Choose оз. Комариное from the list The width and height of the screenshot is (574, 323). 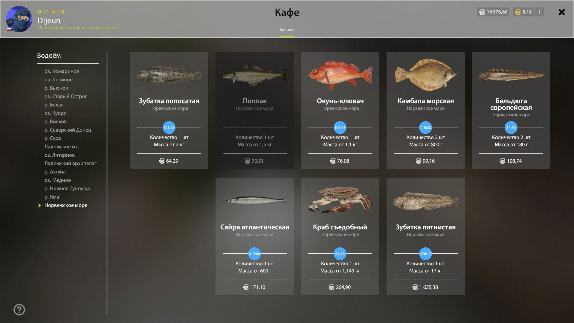click(x=62, y=71)
